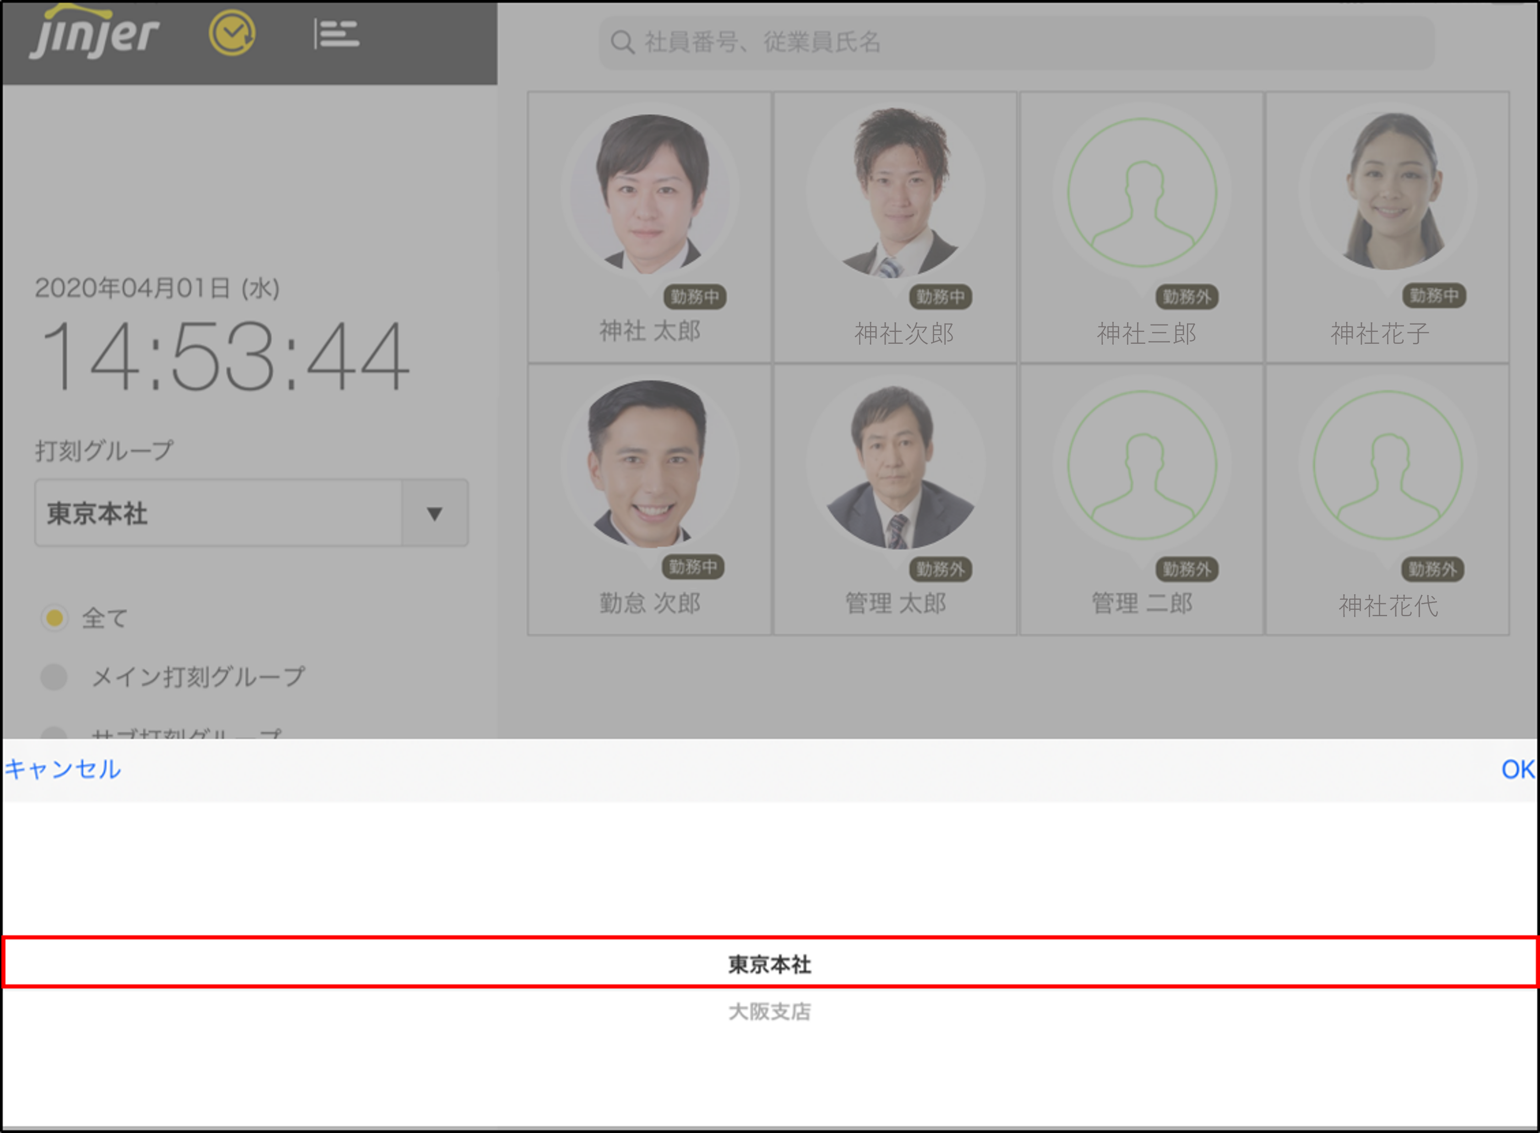Select the partially hidden サブ打刻グループ radio
The image size is (1540, 1133).
coord(54,732)
